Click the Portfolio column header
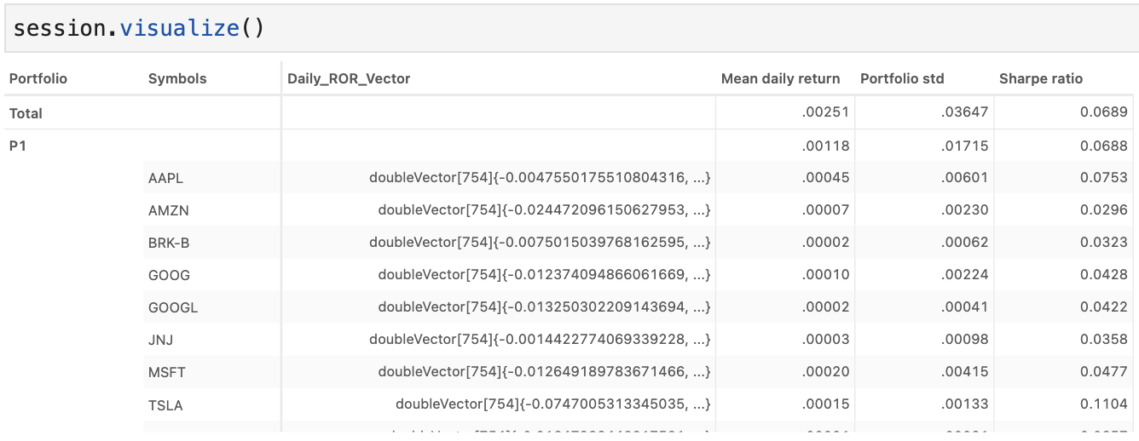 pos(38,78)
